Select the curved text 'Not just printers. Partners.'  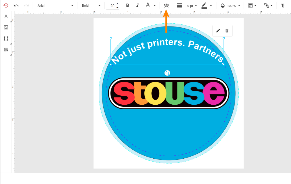point(167,52)
